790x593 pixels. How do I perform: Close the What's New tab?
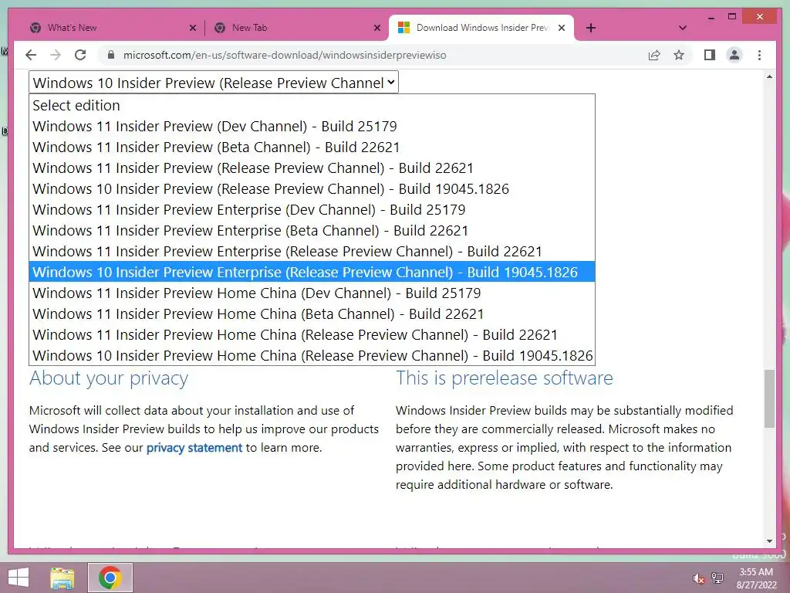(192, 28)
